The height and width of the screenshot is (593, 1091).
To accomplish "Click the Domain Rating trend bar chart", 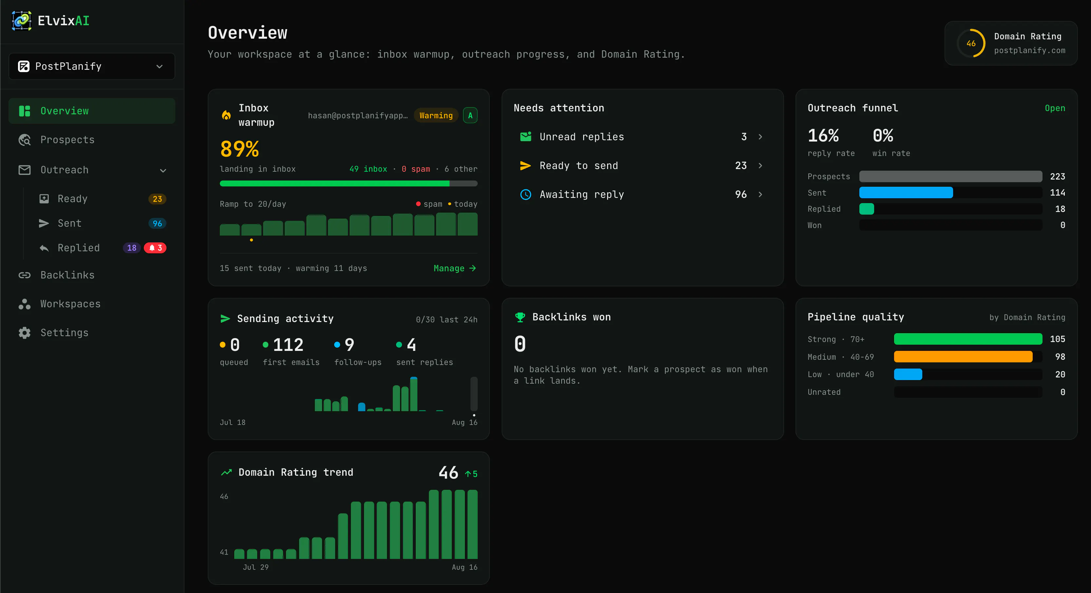I will [356, 525].
